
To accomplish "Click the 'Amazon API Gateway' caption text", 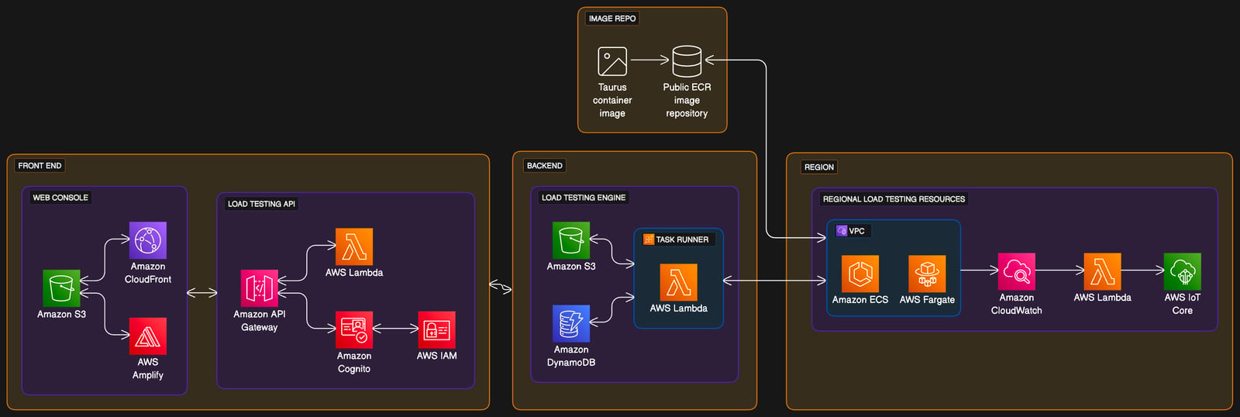I will click(x=260, y=321).
